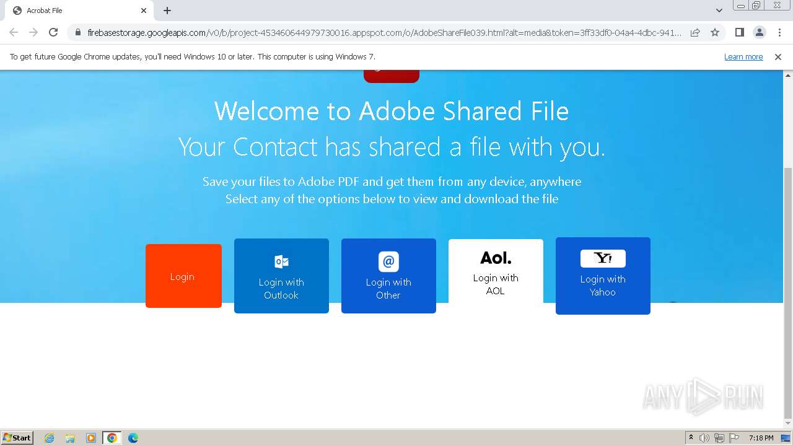Screen dimensions: 793x446
Task: Reload the current page
Action: (53, 32)
